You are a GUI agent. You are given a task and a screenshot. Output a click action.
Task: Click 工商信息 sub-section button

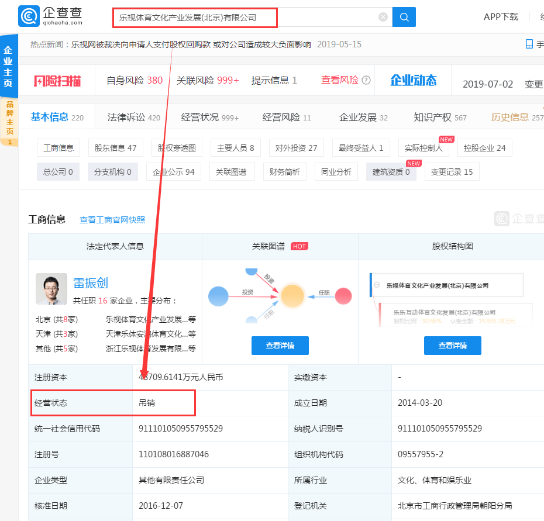coord(58,148)
